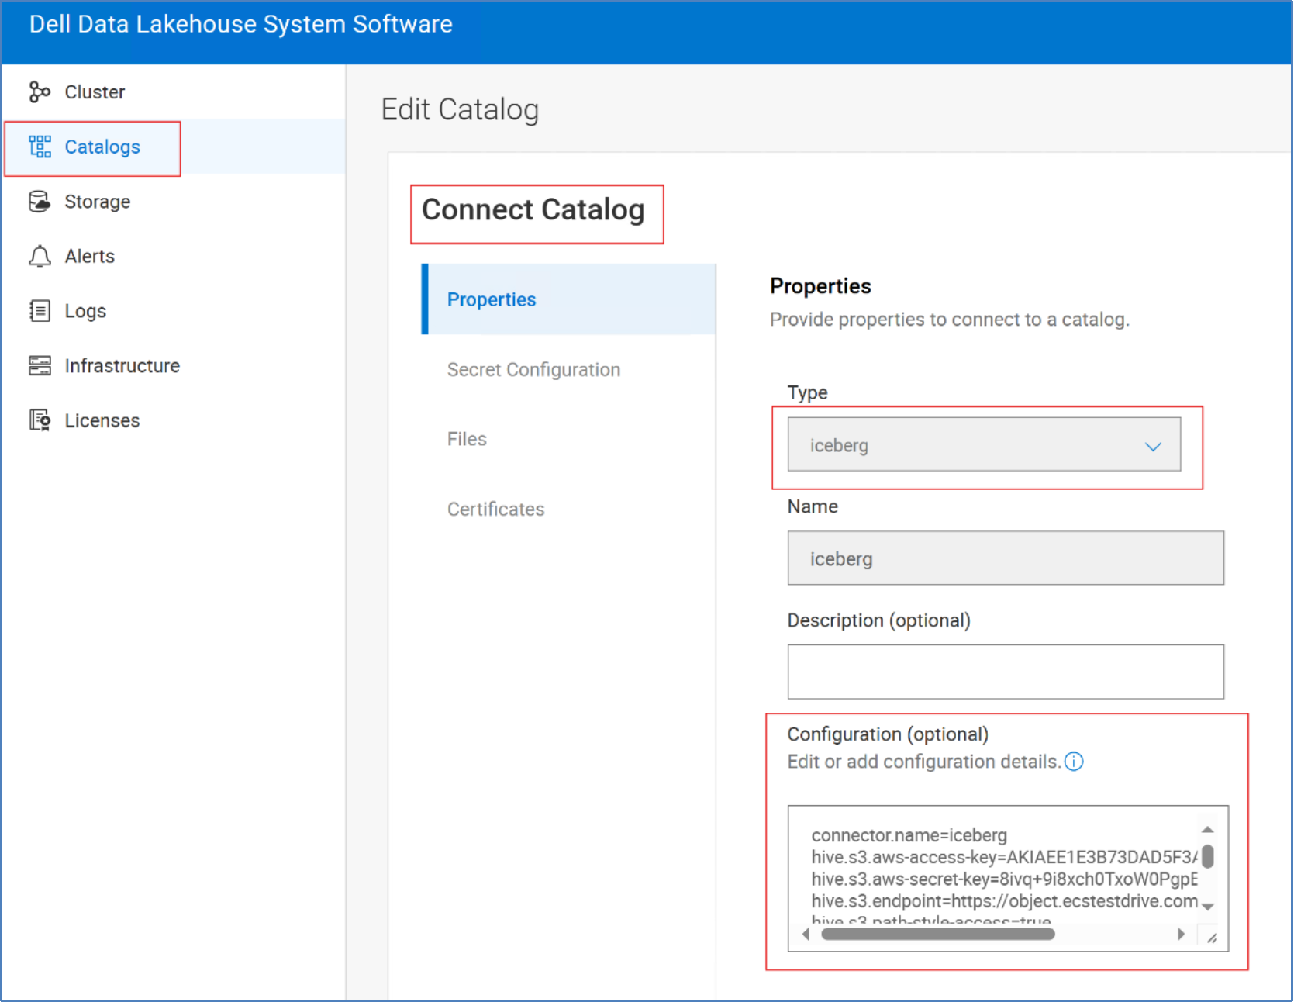
Task: Select the Properties tab
Action: pyautogui.click(x=569, y=299)
